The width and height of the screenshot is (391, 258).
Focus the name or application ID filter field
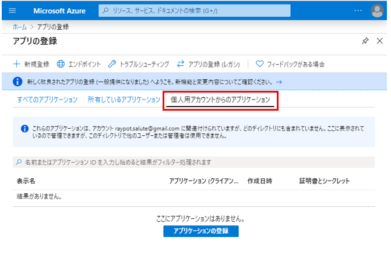tap(193, 162)
